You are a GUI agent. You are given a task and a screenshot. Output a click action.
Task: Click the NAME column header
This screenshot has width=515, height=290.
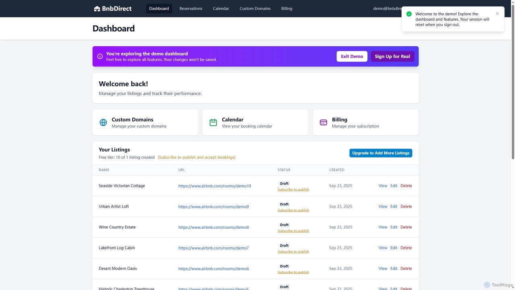104,170
